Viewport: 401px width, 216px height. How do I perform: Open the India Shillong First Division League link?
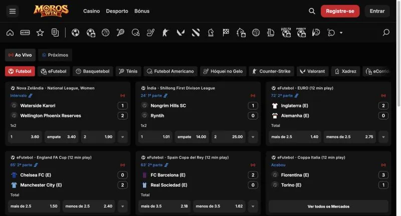[181, 88]
